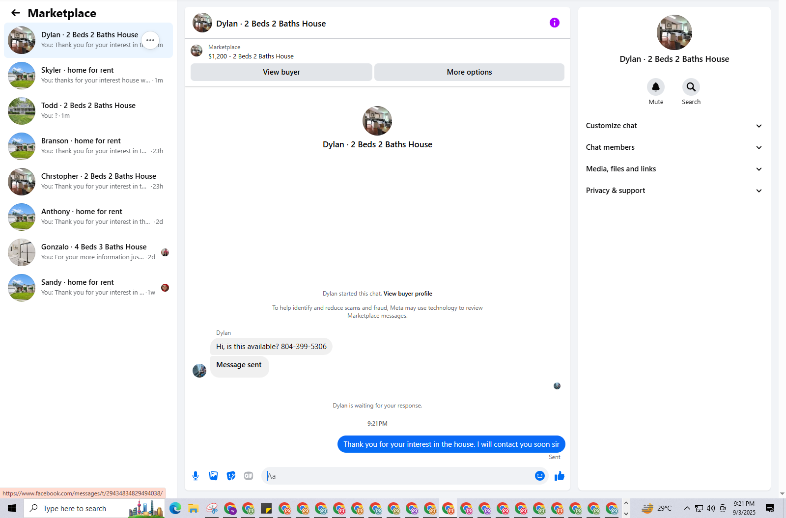Launch Microsoft Edge from the taskbar
The width and height of the screenshot is (786, 518).
coord(175,508)
